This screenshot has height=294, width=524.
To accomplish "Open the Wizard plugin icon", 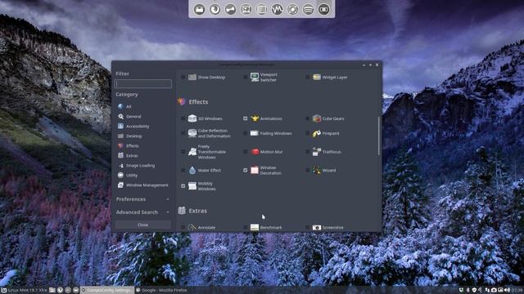I will 317,171.
